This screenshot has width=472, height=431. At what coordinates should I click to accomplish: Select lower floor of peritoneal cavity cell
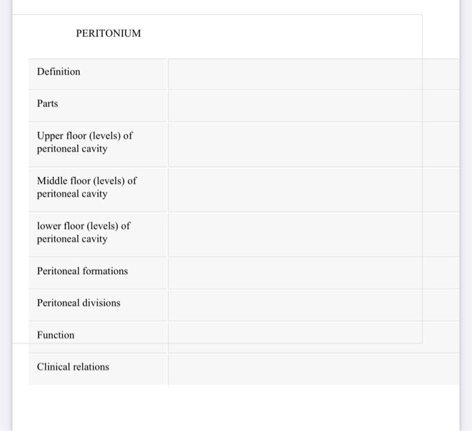[x=98, y=234]
